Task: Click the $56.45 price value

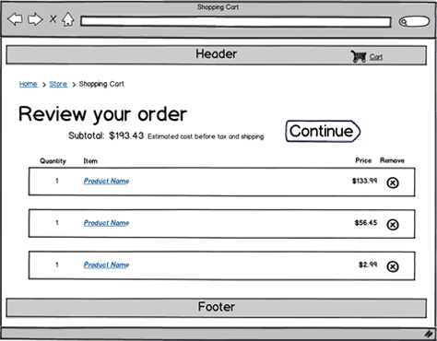Action: tap(366, 222)
